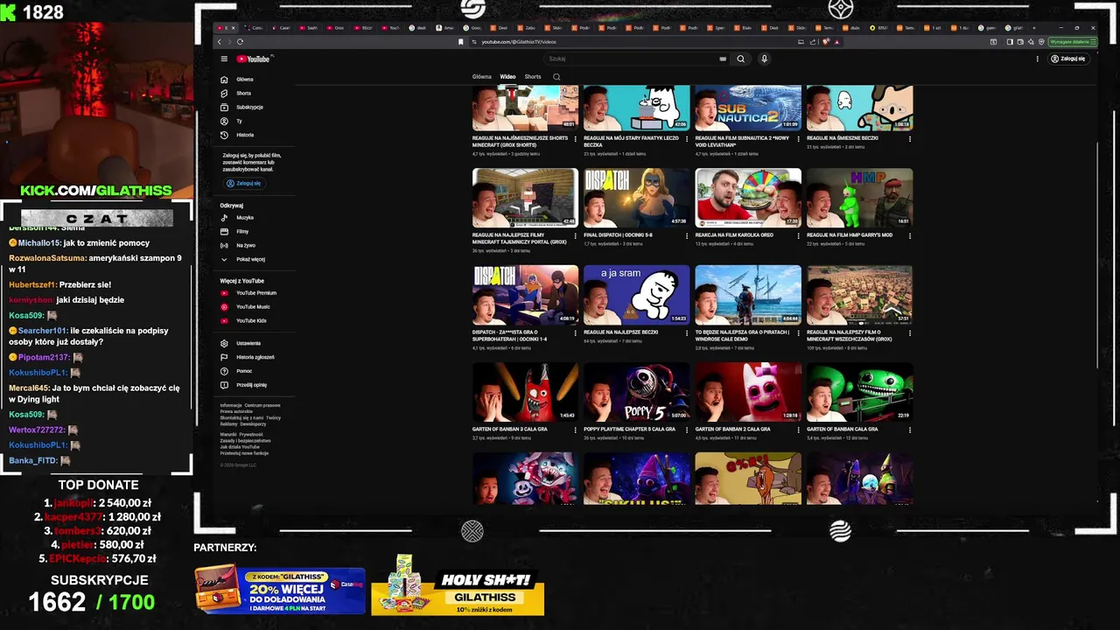The image size is (1120, 630).
Task: Open the three-dot settings menu near Zaloguj się
Action: coord(1038,59)
